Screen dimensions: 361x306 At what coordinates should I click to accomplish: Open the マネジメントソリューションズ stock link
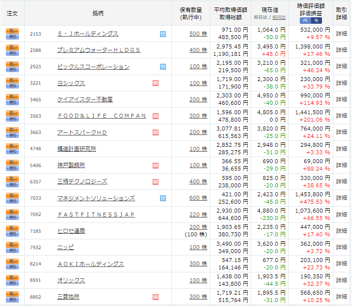click(96, 198)
